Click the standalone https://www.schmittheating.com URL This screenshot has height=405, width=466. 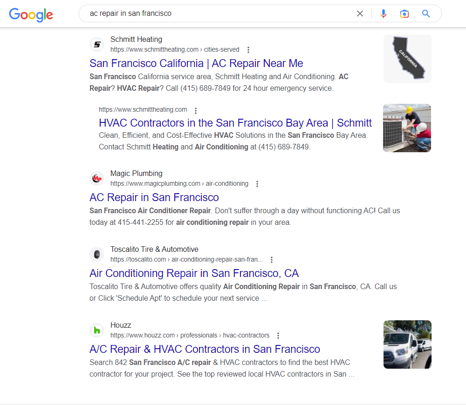[143, 109]
